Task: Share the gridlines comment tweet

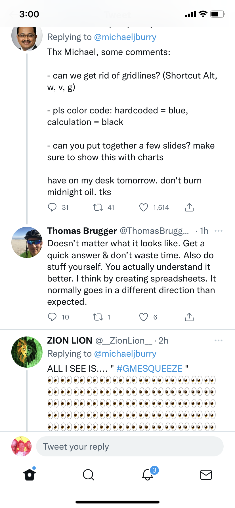Action: (x=189, y=208)
